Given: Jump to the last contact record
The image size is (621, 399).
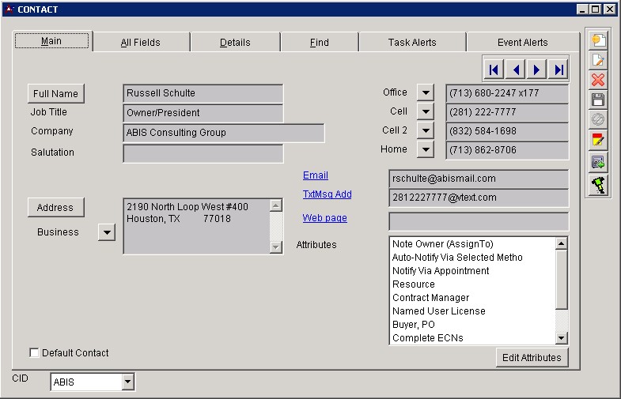Looking at the screenshot, I should point(559,70).
